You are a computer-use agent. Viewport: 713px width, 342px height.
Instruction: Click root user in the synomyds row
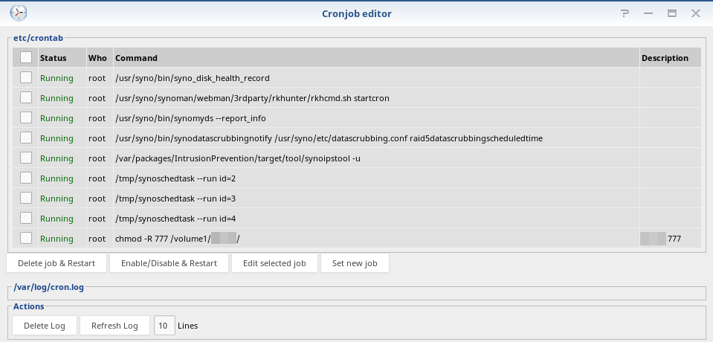97,118
